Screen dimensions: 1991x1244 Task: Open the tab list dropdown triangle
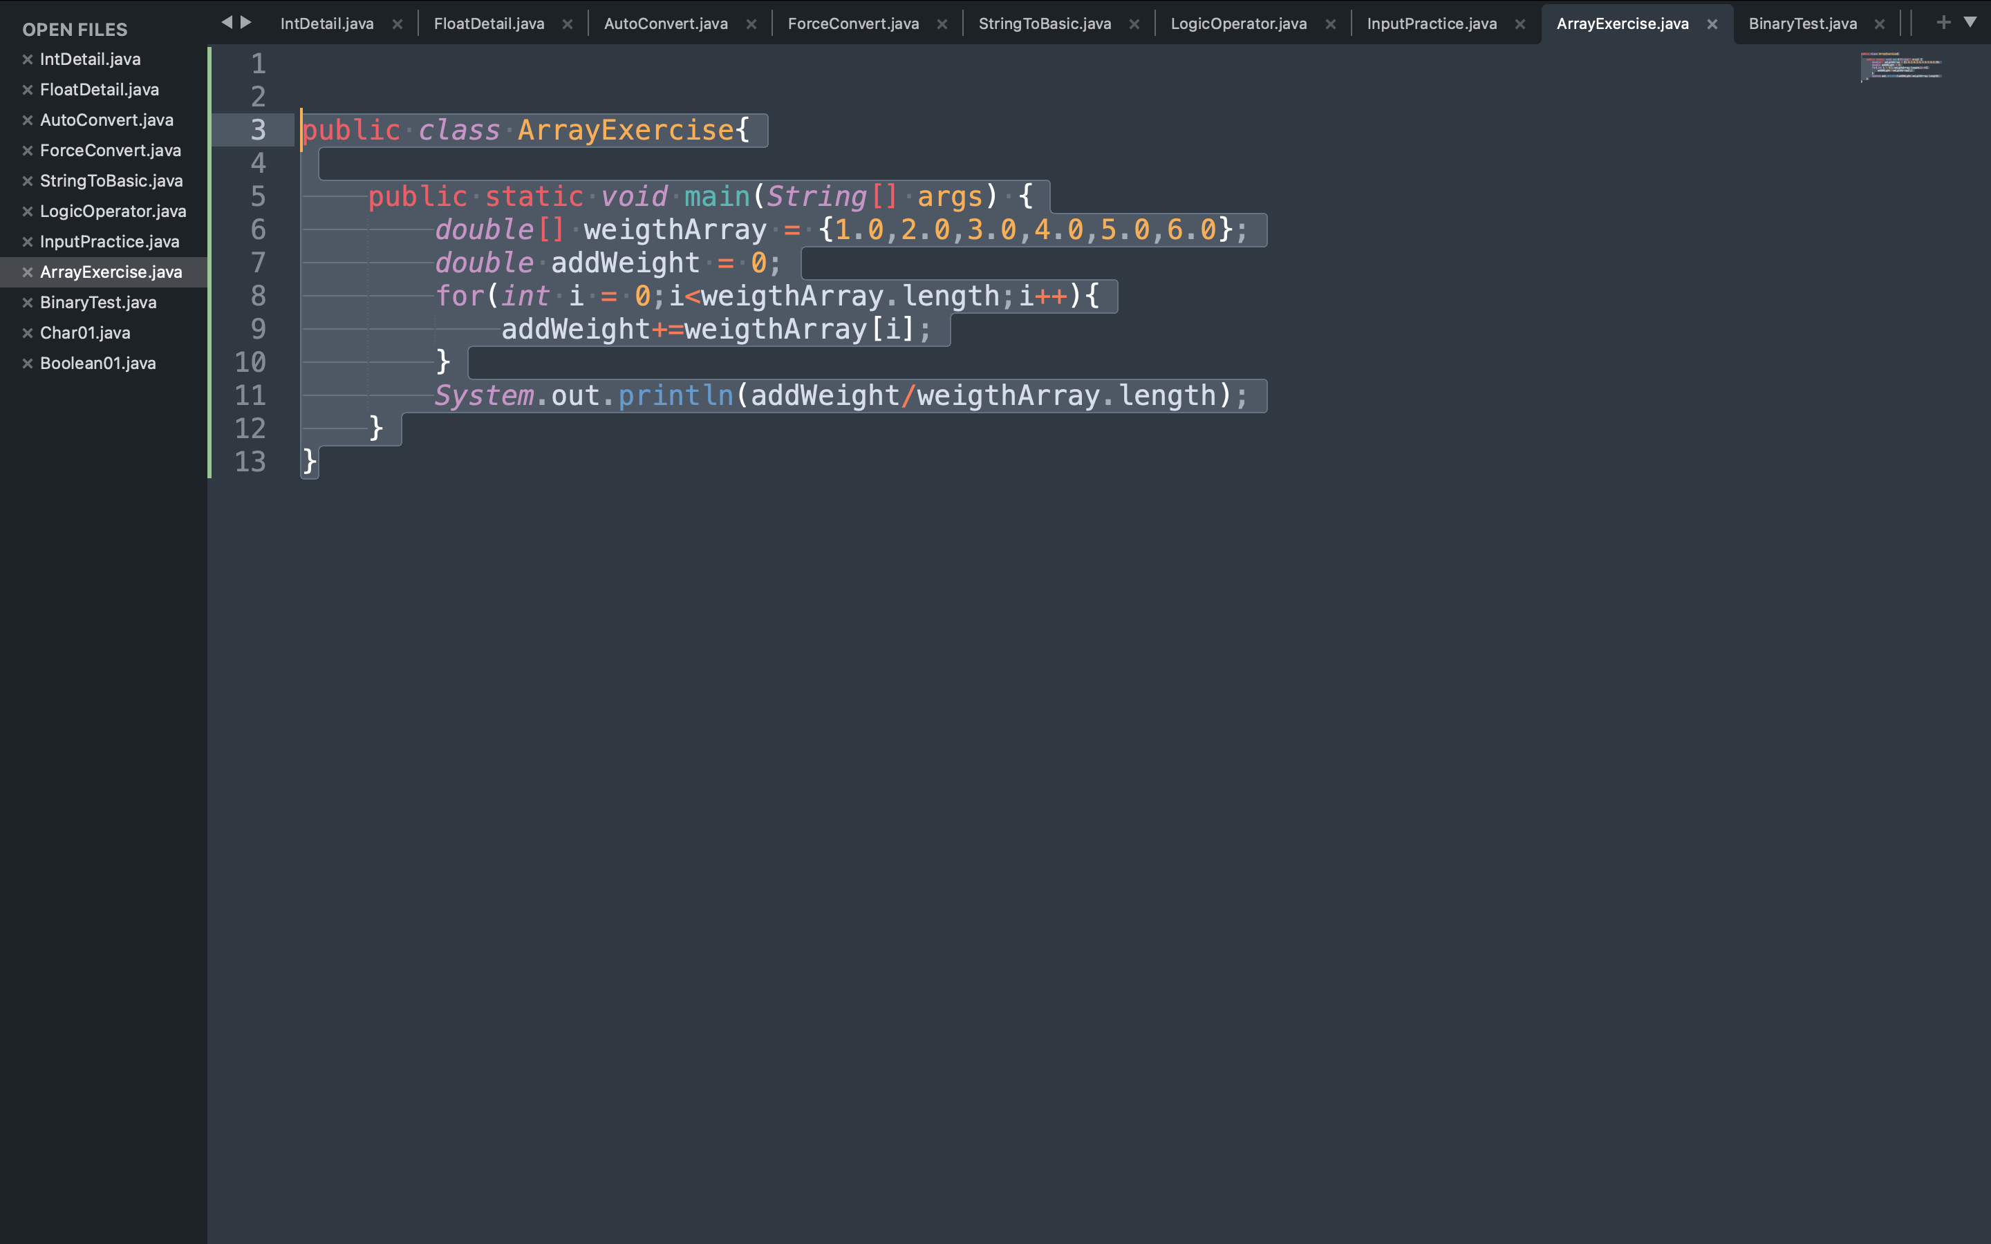coord(1970,22)
